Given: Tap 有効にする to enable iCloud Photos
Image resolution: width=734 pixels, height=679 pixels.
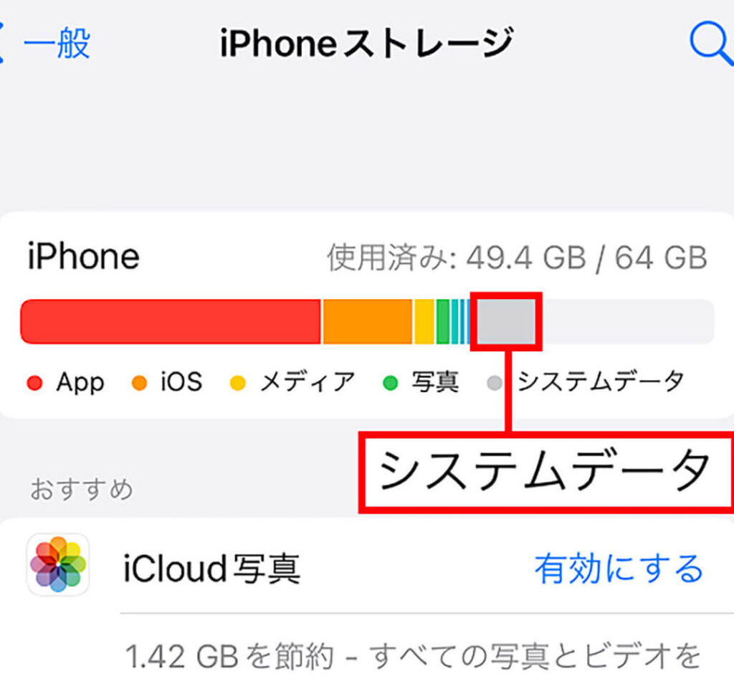Looking at the screenshot, I should pyautogui.click(x=619, y=568).
